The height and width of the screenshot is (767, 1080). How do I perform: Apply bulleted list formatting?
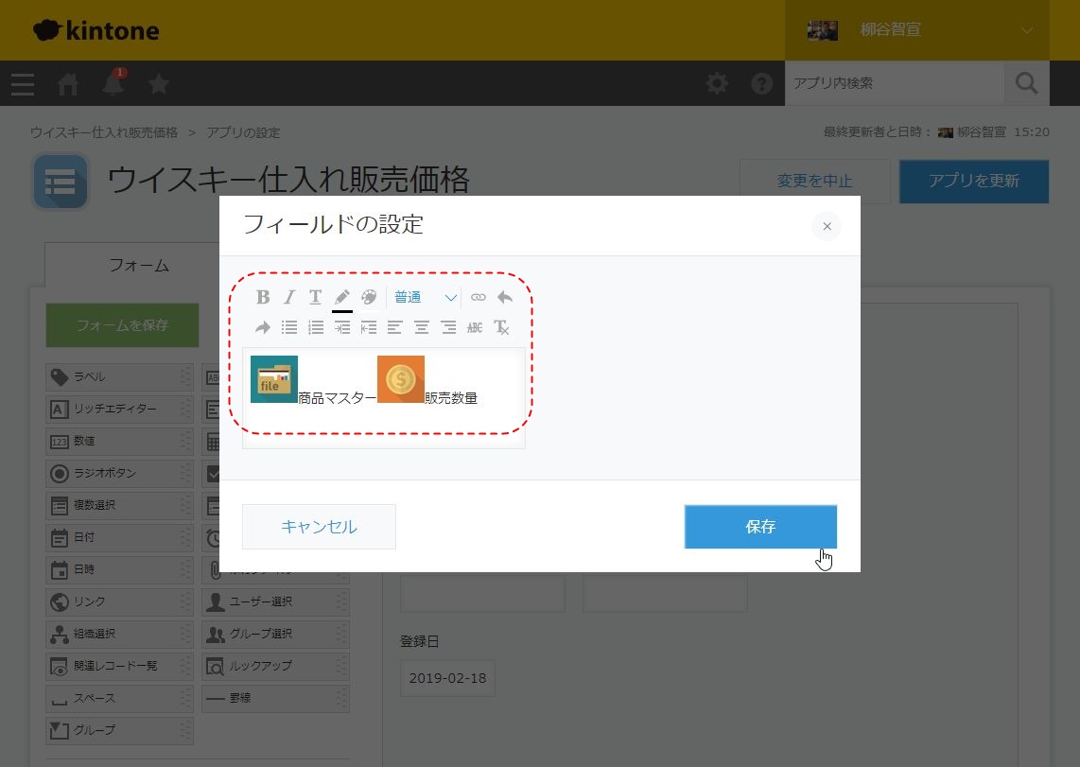coord(289,327)
